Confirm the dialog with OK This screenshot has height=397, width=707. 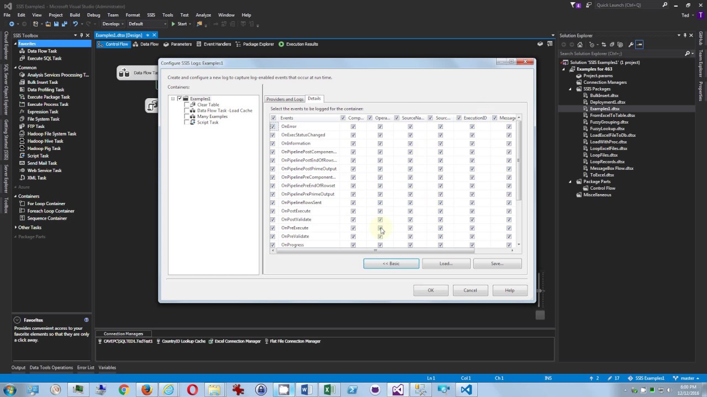tap(431, 291)
